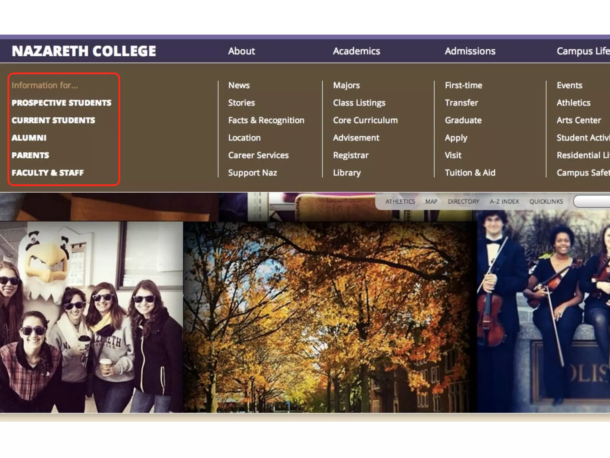
Task: Open the Academics menu
Action: tap(356, 51)
